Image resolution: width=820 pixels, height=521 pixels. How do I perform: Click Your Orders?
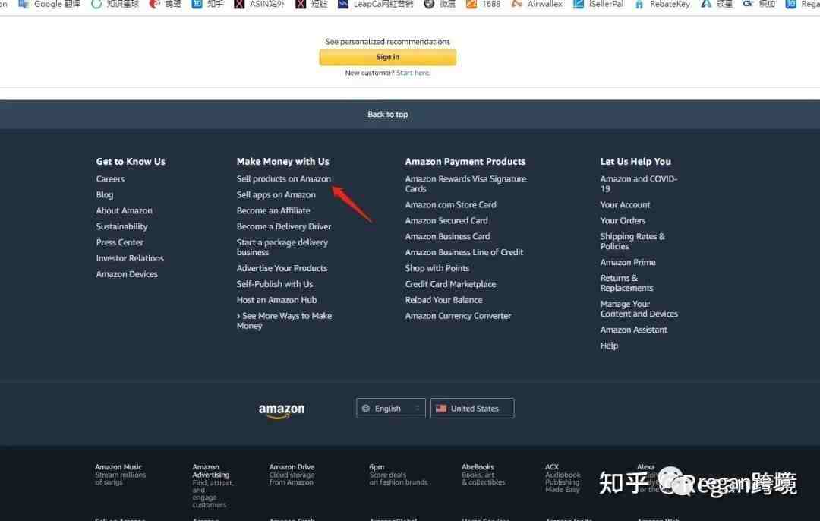point(623,221)
